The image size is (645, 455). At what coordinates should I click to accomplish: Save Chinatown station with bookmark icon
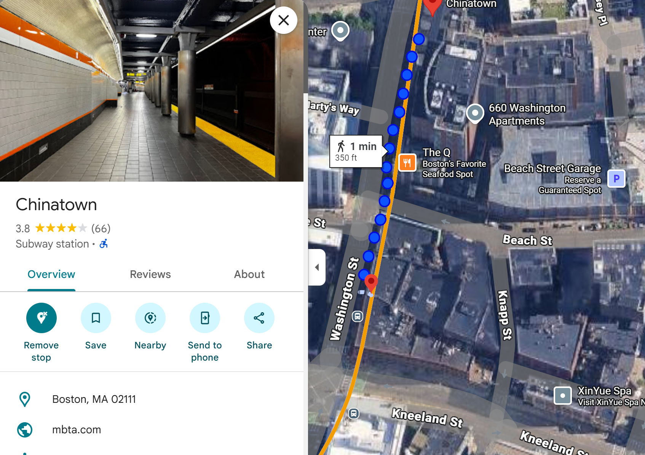[96, 318]
